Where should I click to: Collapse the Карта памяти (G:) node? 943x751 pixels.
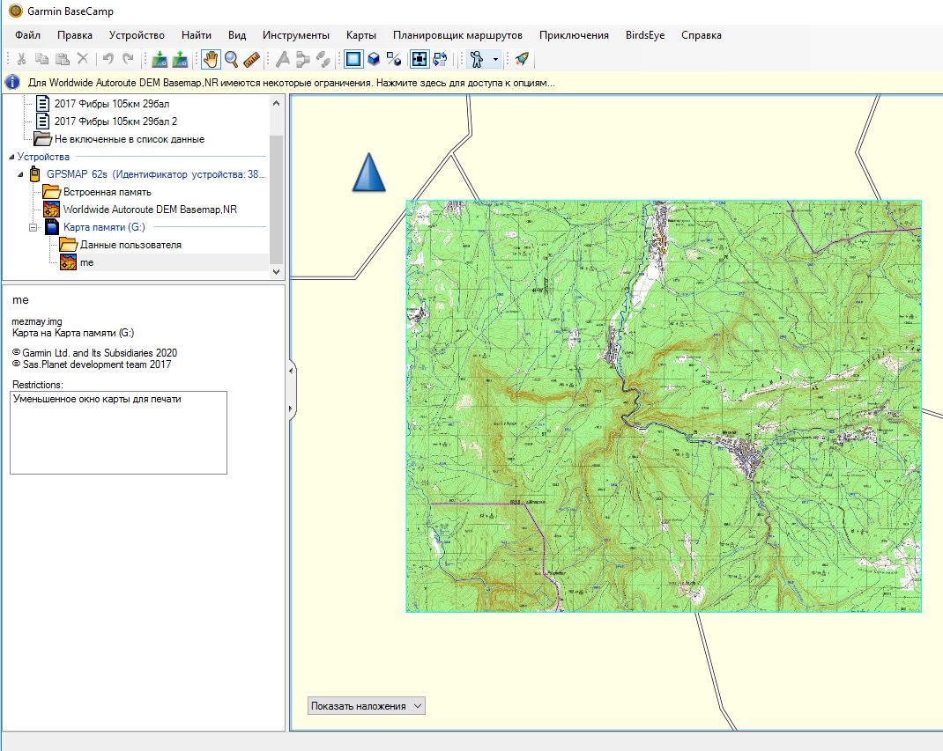click(x=34, y=227)
